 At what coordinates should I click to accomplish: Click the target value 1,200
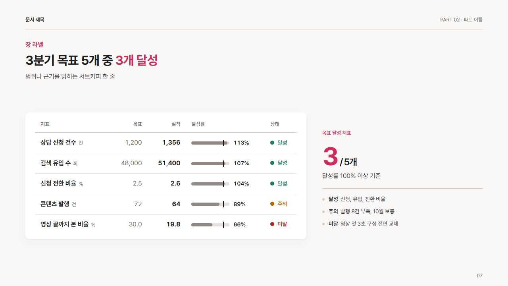(133, 143)
